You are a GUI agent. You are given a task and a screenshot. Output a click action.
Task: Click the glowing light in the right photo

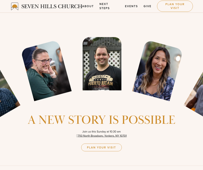point(178,58)
